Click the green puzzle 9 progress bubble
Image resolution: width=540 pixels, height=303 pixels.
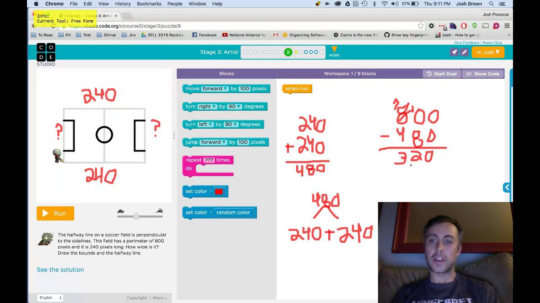288,52
